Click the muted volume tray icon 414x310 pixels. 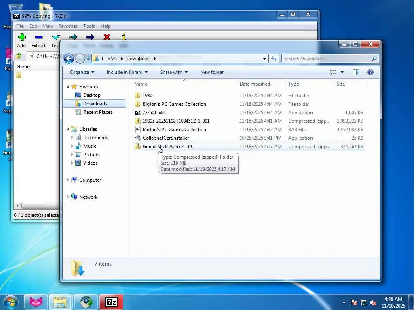point(373,303)
